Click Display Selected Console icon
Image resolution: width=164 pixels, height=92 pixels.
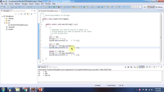tap(150, 67)
